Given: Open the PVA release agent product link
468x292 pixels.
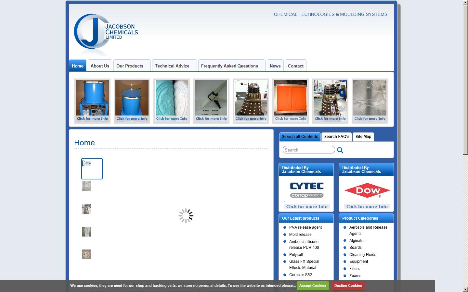Looking at the screenshot, I should 305,227.
